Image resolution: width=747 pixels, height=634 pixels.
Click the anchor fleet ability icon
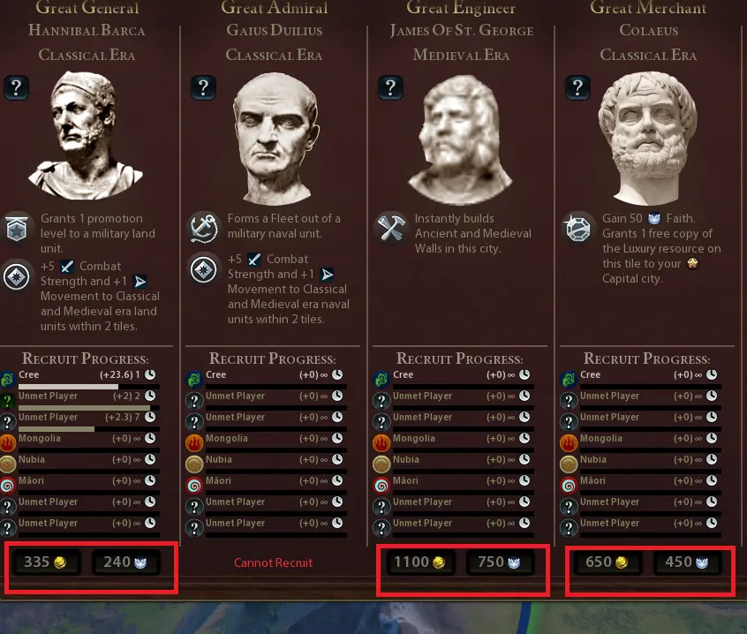(204, 228)
